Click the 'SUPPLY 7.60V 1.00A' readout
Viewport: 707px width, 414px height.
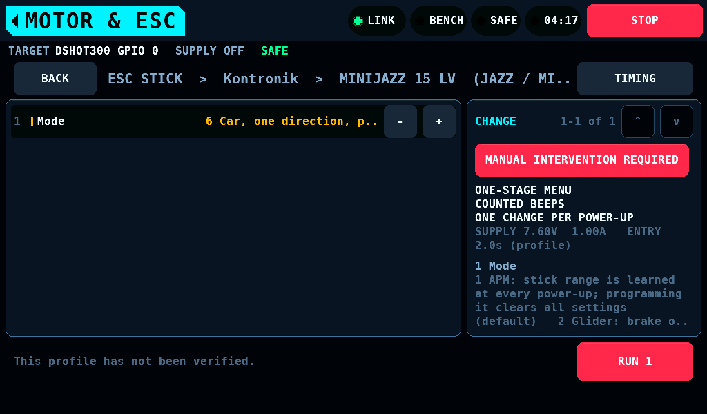(x=540, y=232)
